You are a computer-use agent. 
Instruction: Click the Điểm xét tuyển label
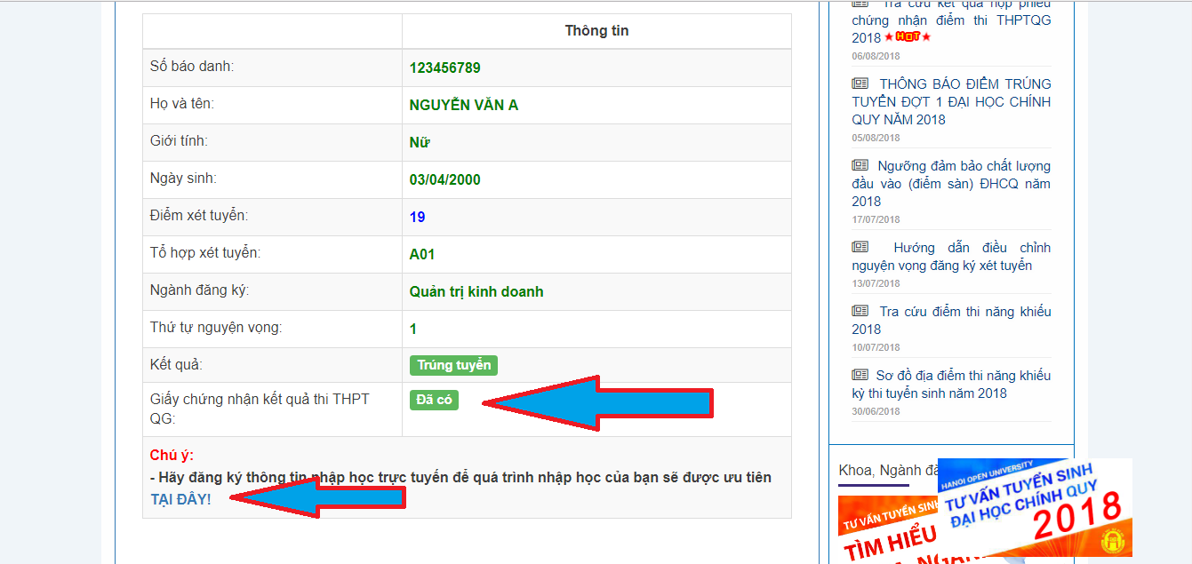pyautogui.click(x=199, y=216)
